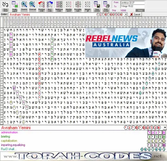Click the Show nikud icon

point(5,4)
